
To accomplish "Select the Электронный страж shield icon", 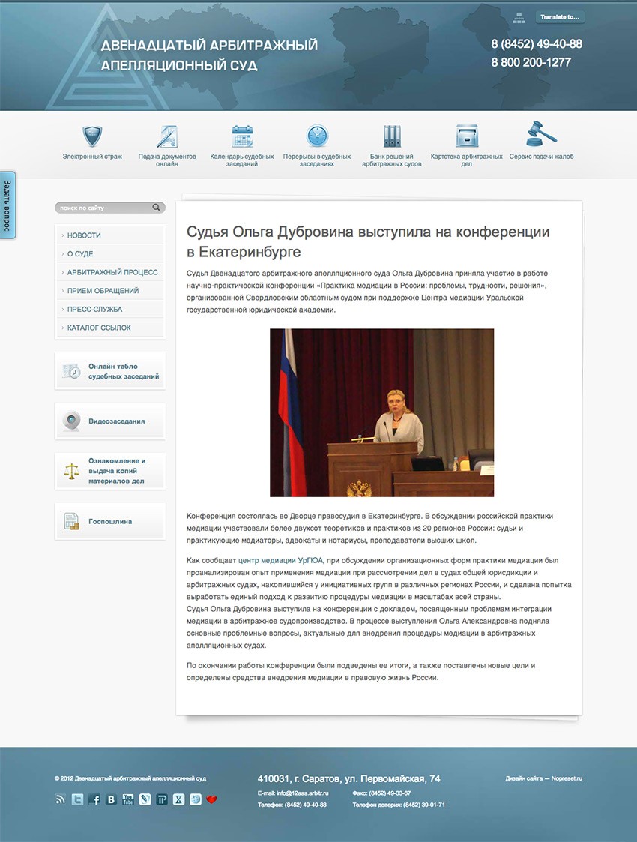I will (91, 137).
